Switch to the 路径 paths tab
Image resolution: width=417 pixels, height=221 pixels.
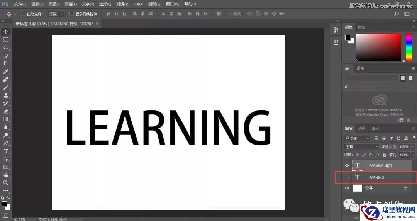coord(375,129)
